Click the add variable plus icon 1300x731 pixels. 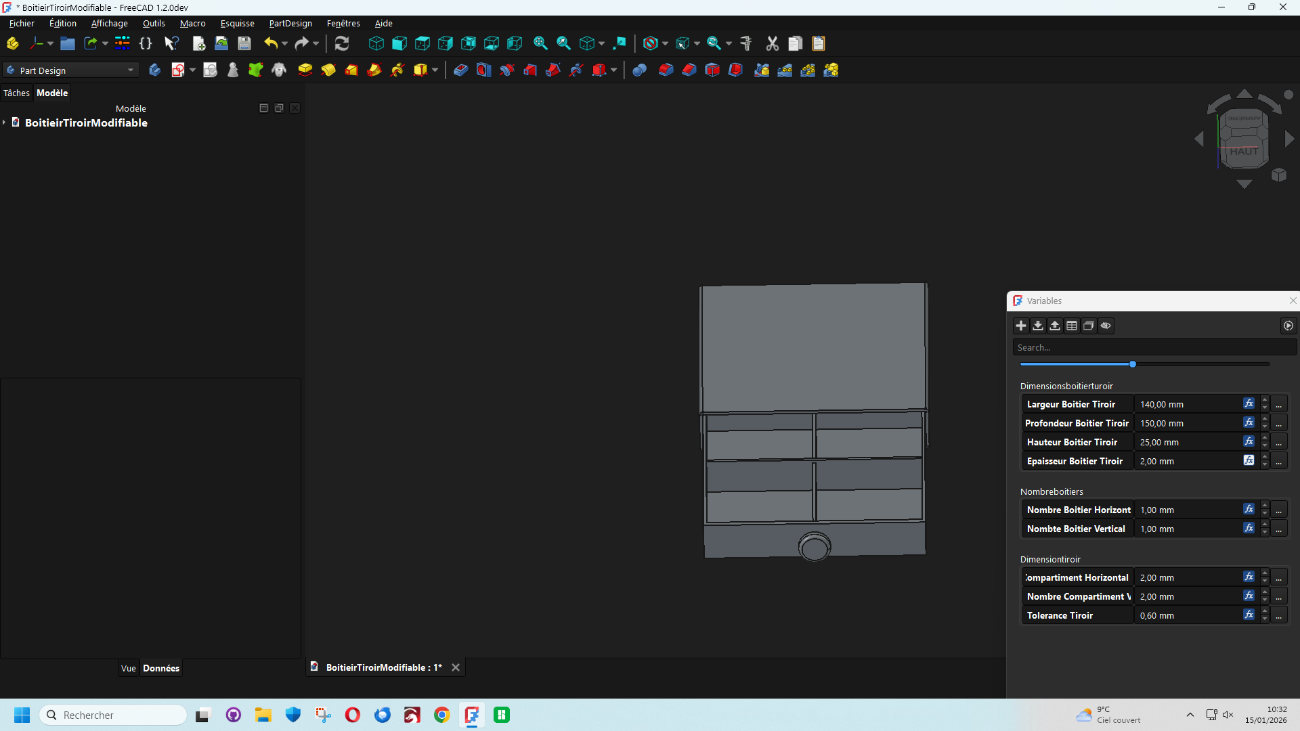1021,326
